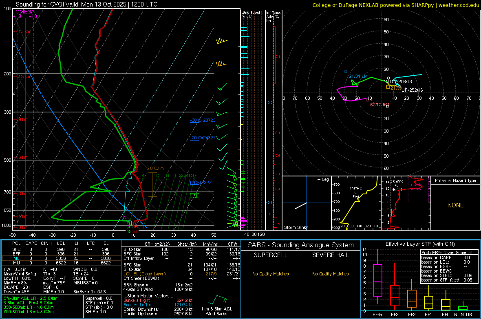The image size is (481, 319).
Task: Select the 700-500mb LR line
Action: coord(28,312)
